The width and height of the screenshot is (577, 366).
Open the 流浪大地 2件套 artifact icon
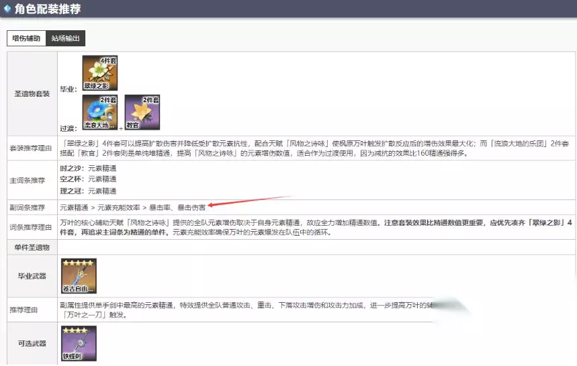99,112
